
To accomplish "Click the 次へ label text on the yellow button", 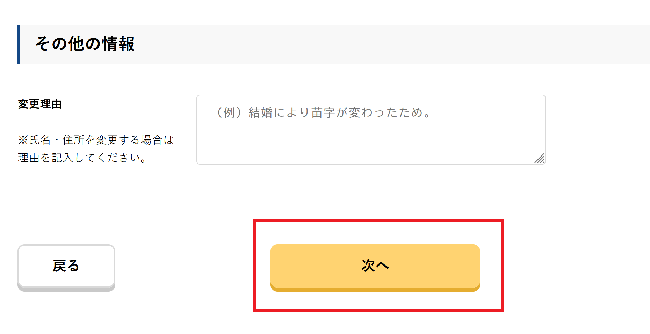I will 375,266.
